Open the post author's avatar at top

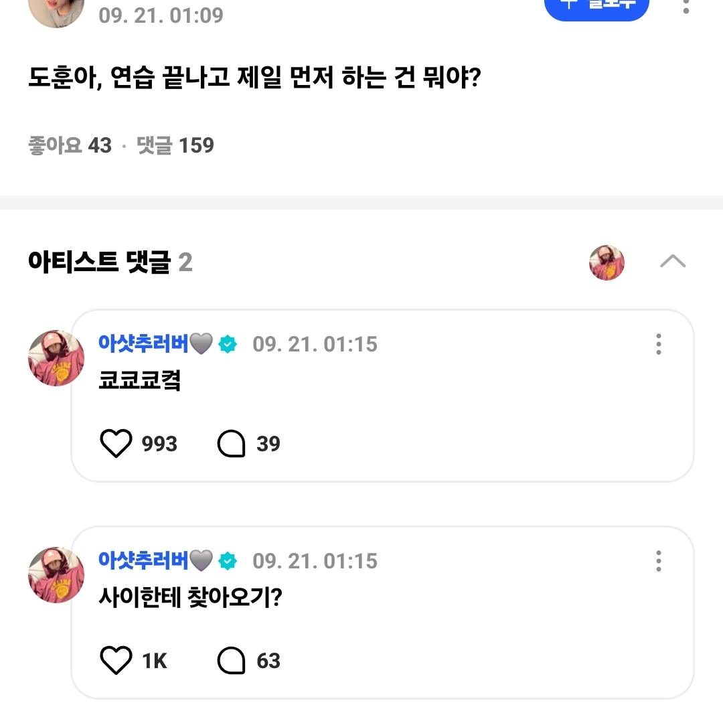pos(56,9)
